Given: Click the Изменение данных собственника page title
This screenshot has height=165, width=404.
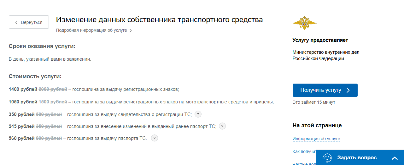Looking at the screenshot, I should pyautogui.click(x=159, y=20).
